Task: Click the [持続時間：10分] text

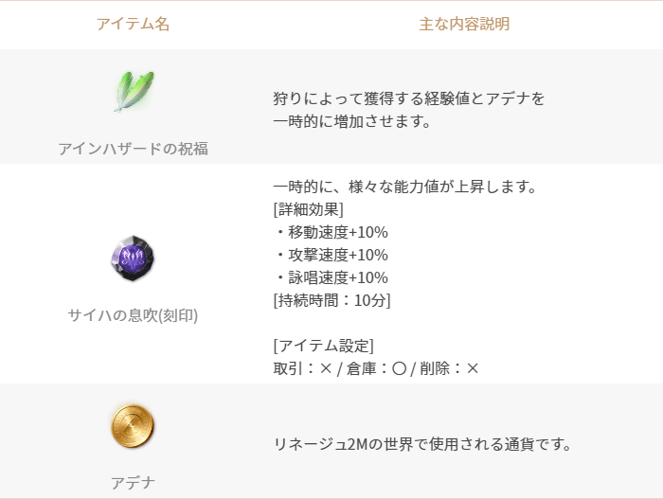Action: [331, 301]
